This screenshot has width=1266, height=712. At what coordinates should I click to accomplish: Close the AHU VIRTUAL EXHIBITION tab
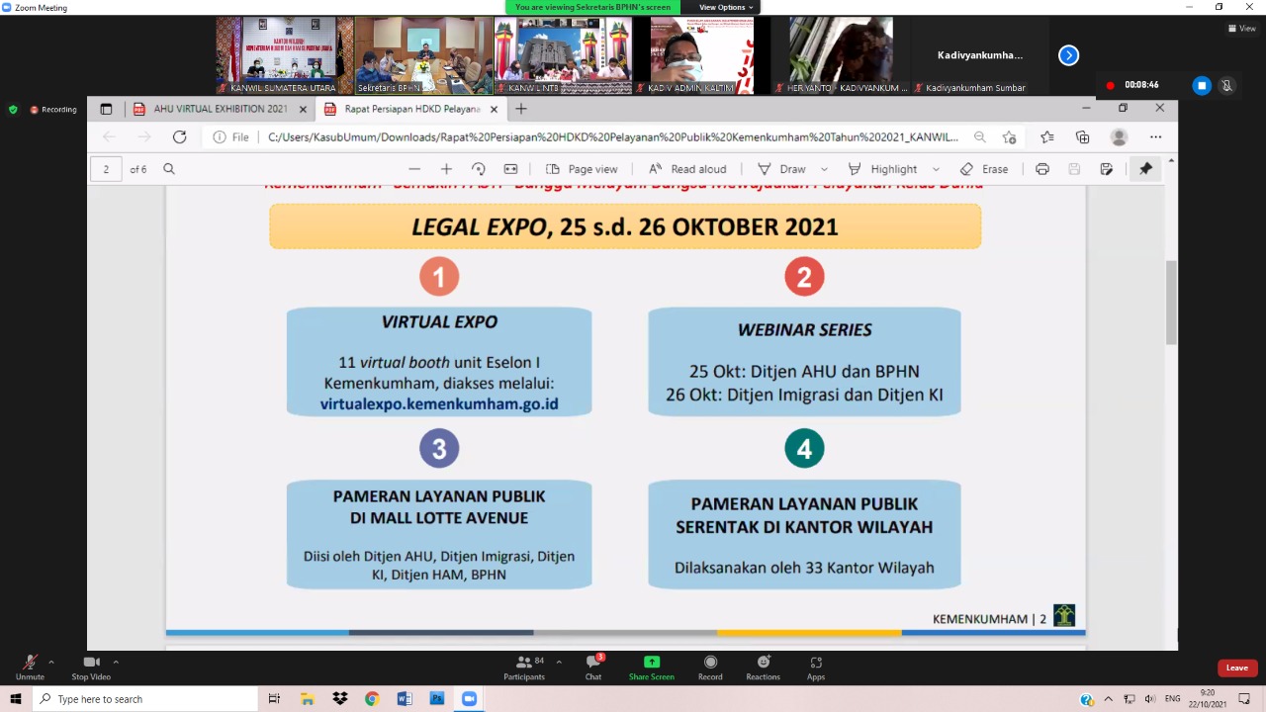coord(302,109)
